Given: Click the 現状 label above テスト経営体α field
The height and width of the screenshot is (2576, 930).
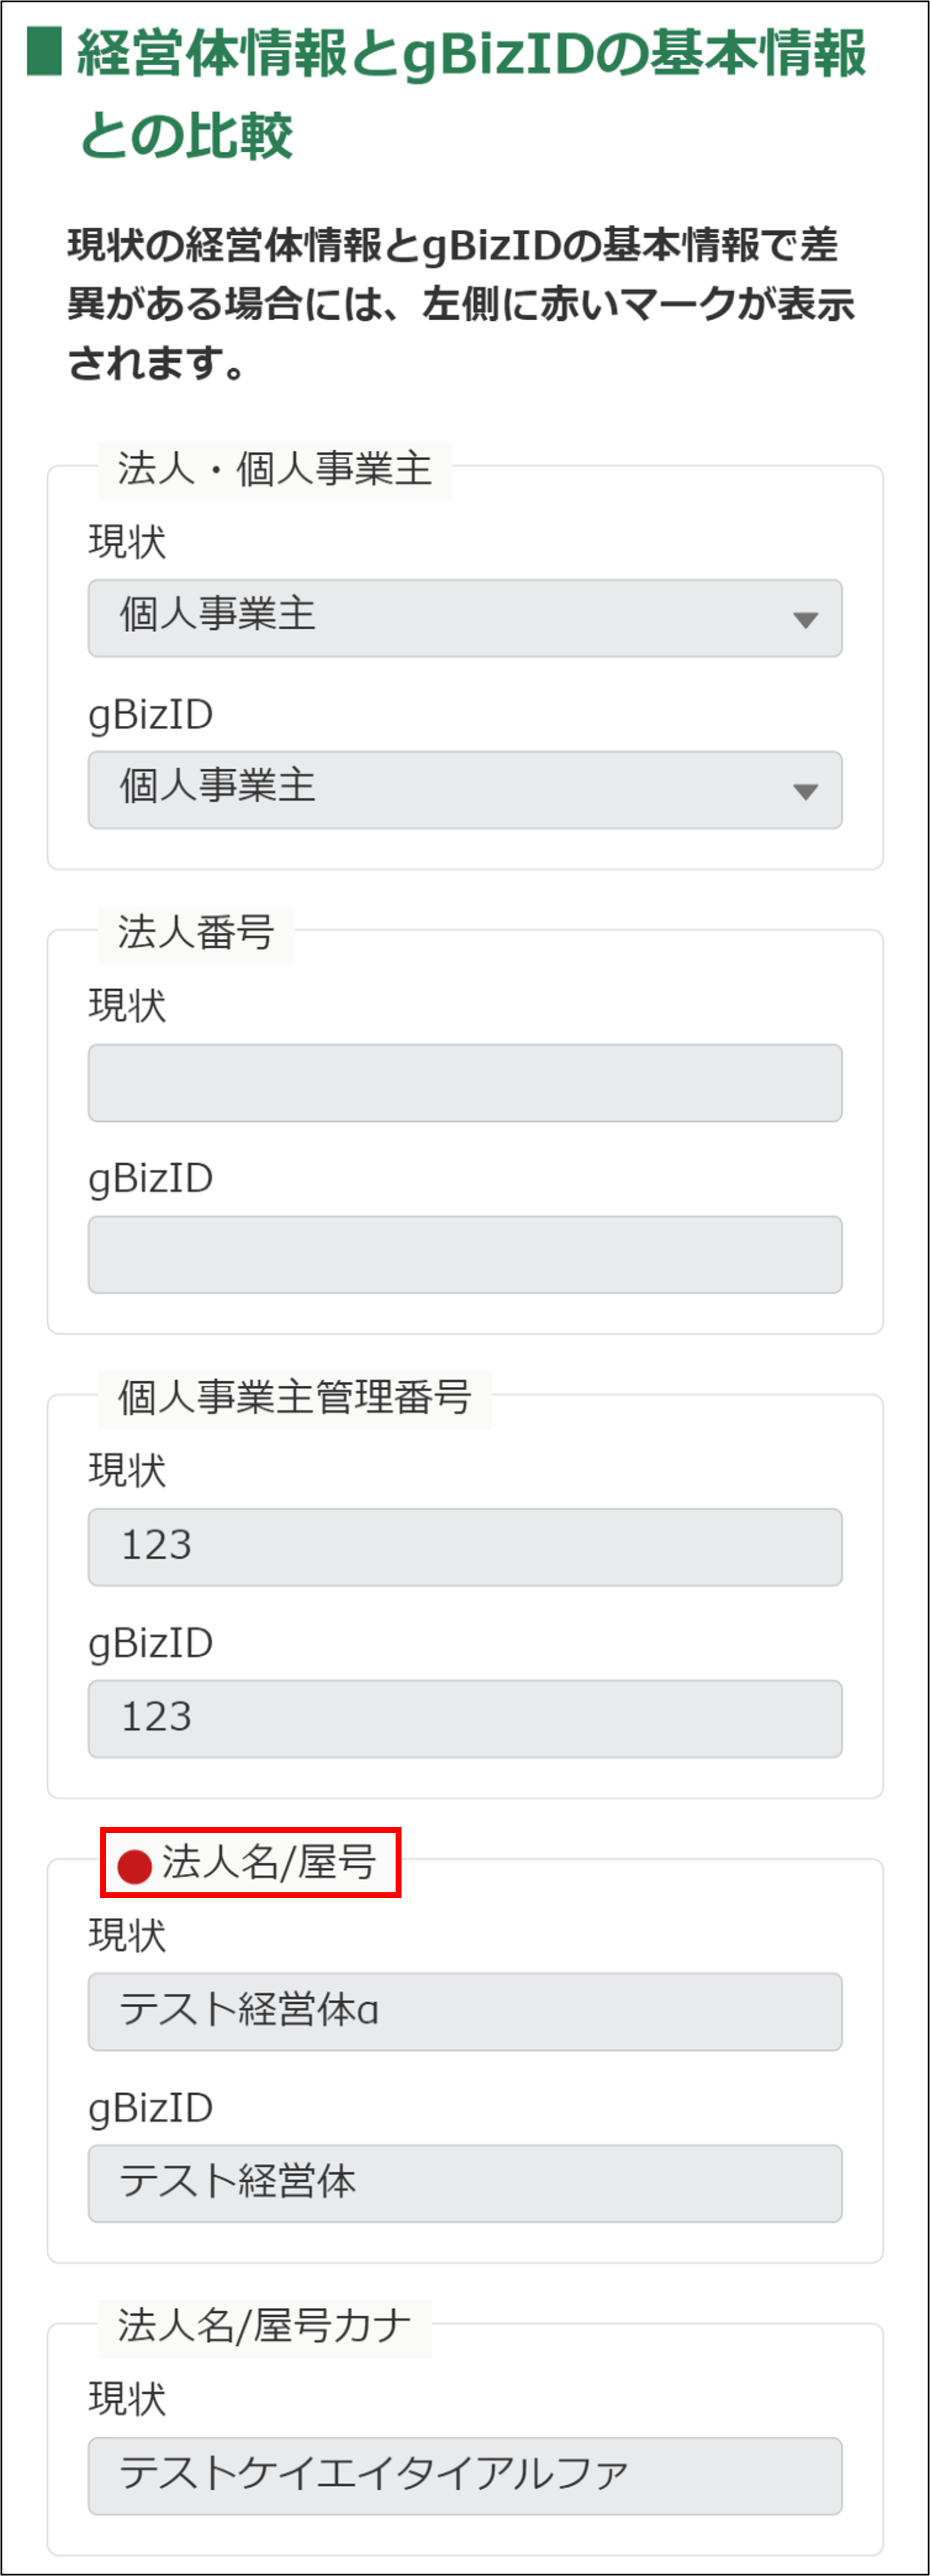Looking at the screenshot, I should pyautogui.click(x=127, y=1935).
